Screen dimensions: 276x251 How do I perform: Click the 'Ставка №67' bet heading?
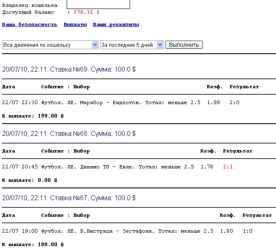pyautogui.click(x=69, y=198)
